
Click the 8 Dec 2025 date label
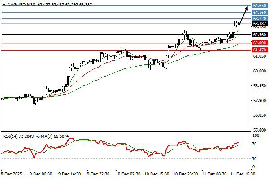pyautogui.click(x=12, y=173)
